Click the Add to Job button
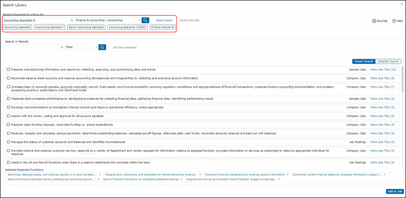This screenshot has width=406, height=198. (x=394, y=191)
